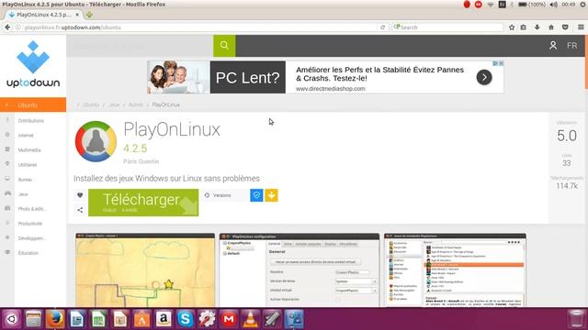Change language with FR selector
The height and width of the screenshot is (330, 588).
pyautogui.click(x=571, y=46)
